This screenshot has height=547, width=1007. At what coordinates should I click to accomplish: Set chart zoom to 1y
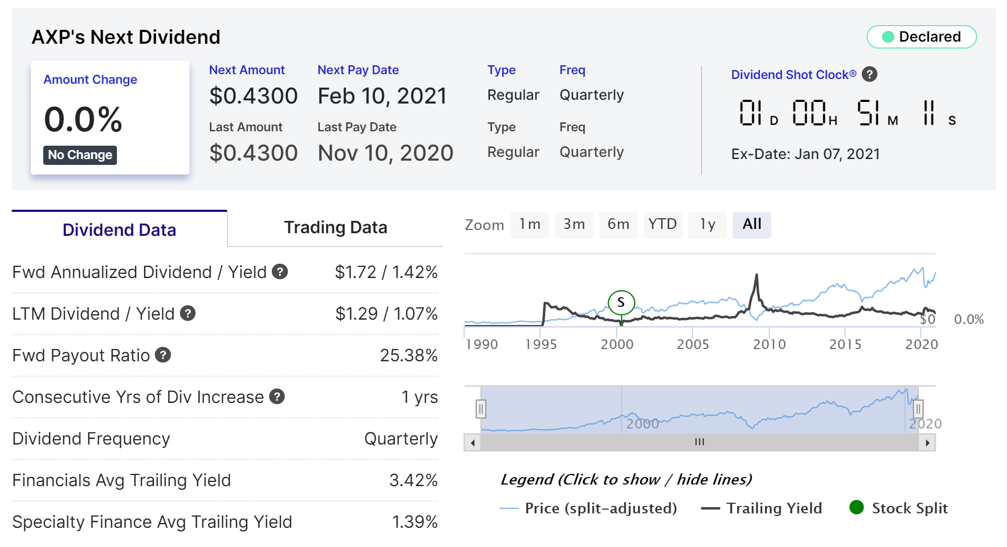click(707, 225)
